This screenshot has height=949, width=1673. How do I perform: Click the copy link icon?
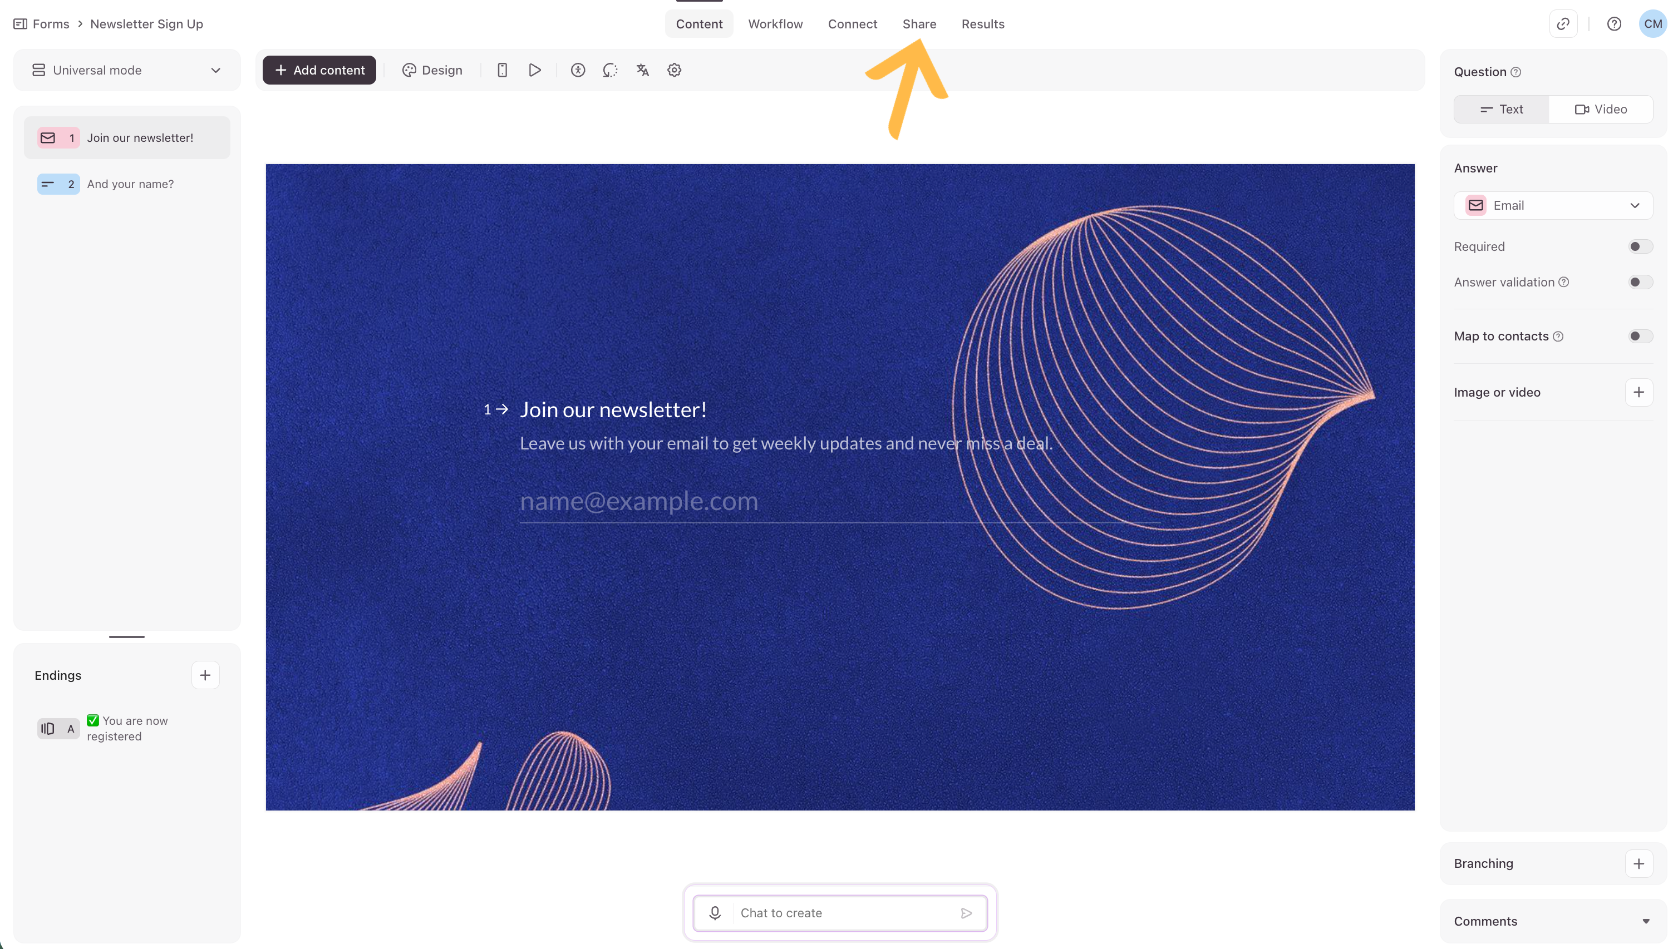[1563, 24]
